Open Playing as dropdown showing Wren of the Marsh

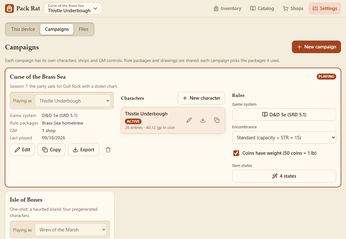point(70,230)
